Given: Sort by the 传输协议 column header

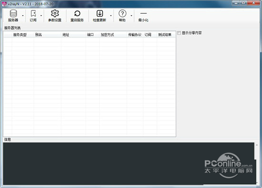Looking at the screenshot, I should click(135, 35).
